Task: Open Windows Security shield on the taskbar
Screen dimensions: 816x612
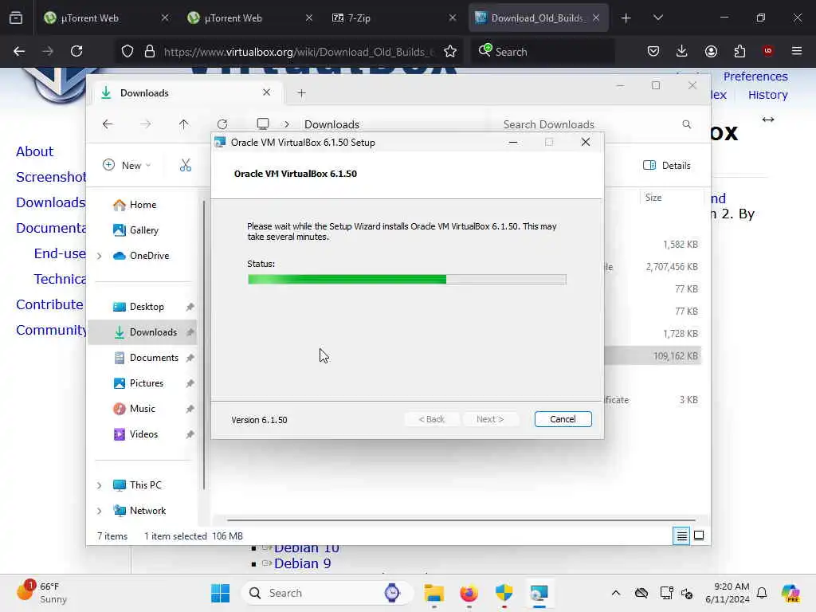Action: pos(504,593)
